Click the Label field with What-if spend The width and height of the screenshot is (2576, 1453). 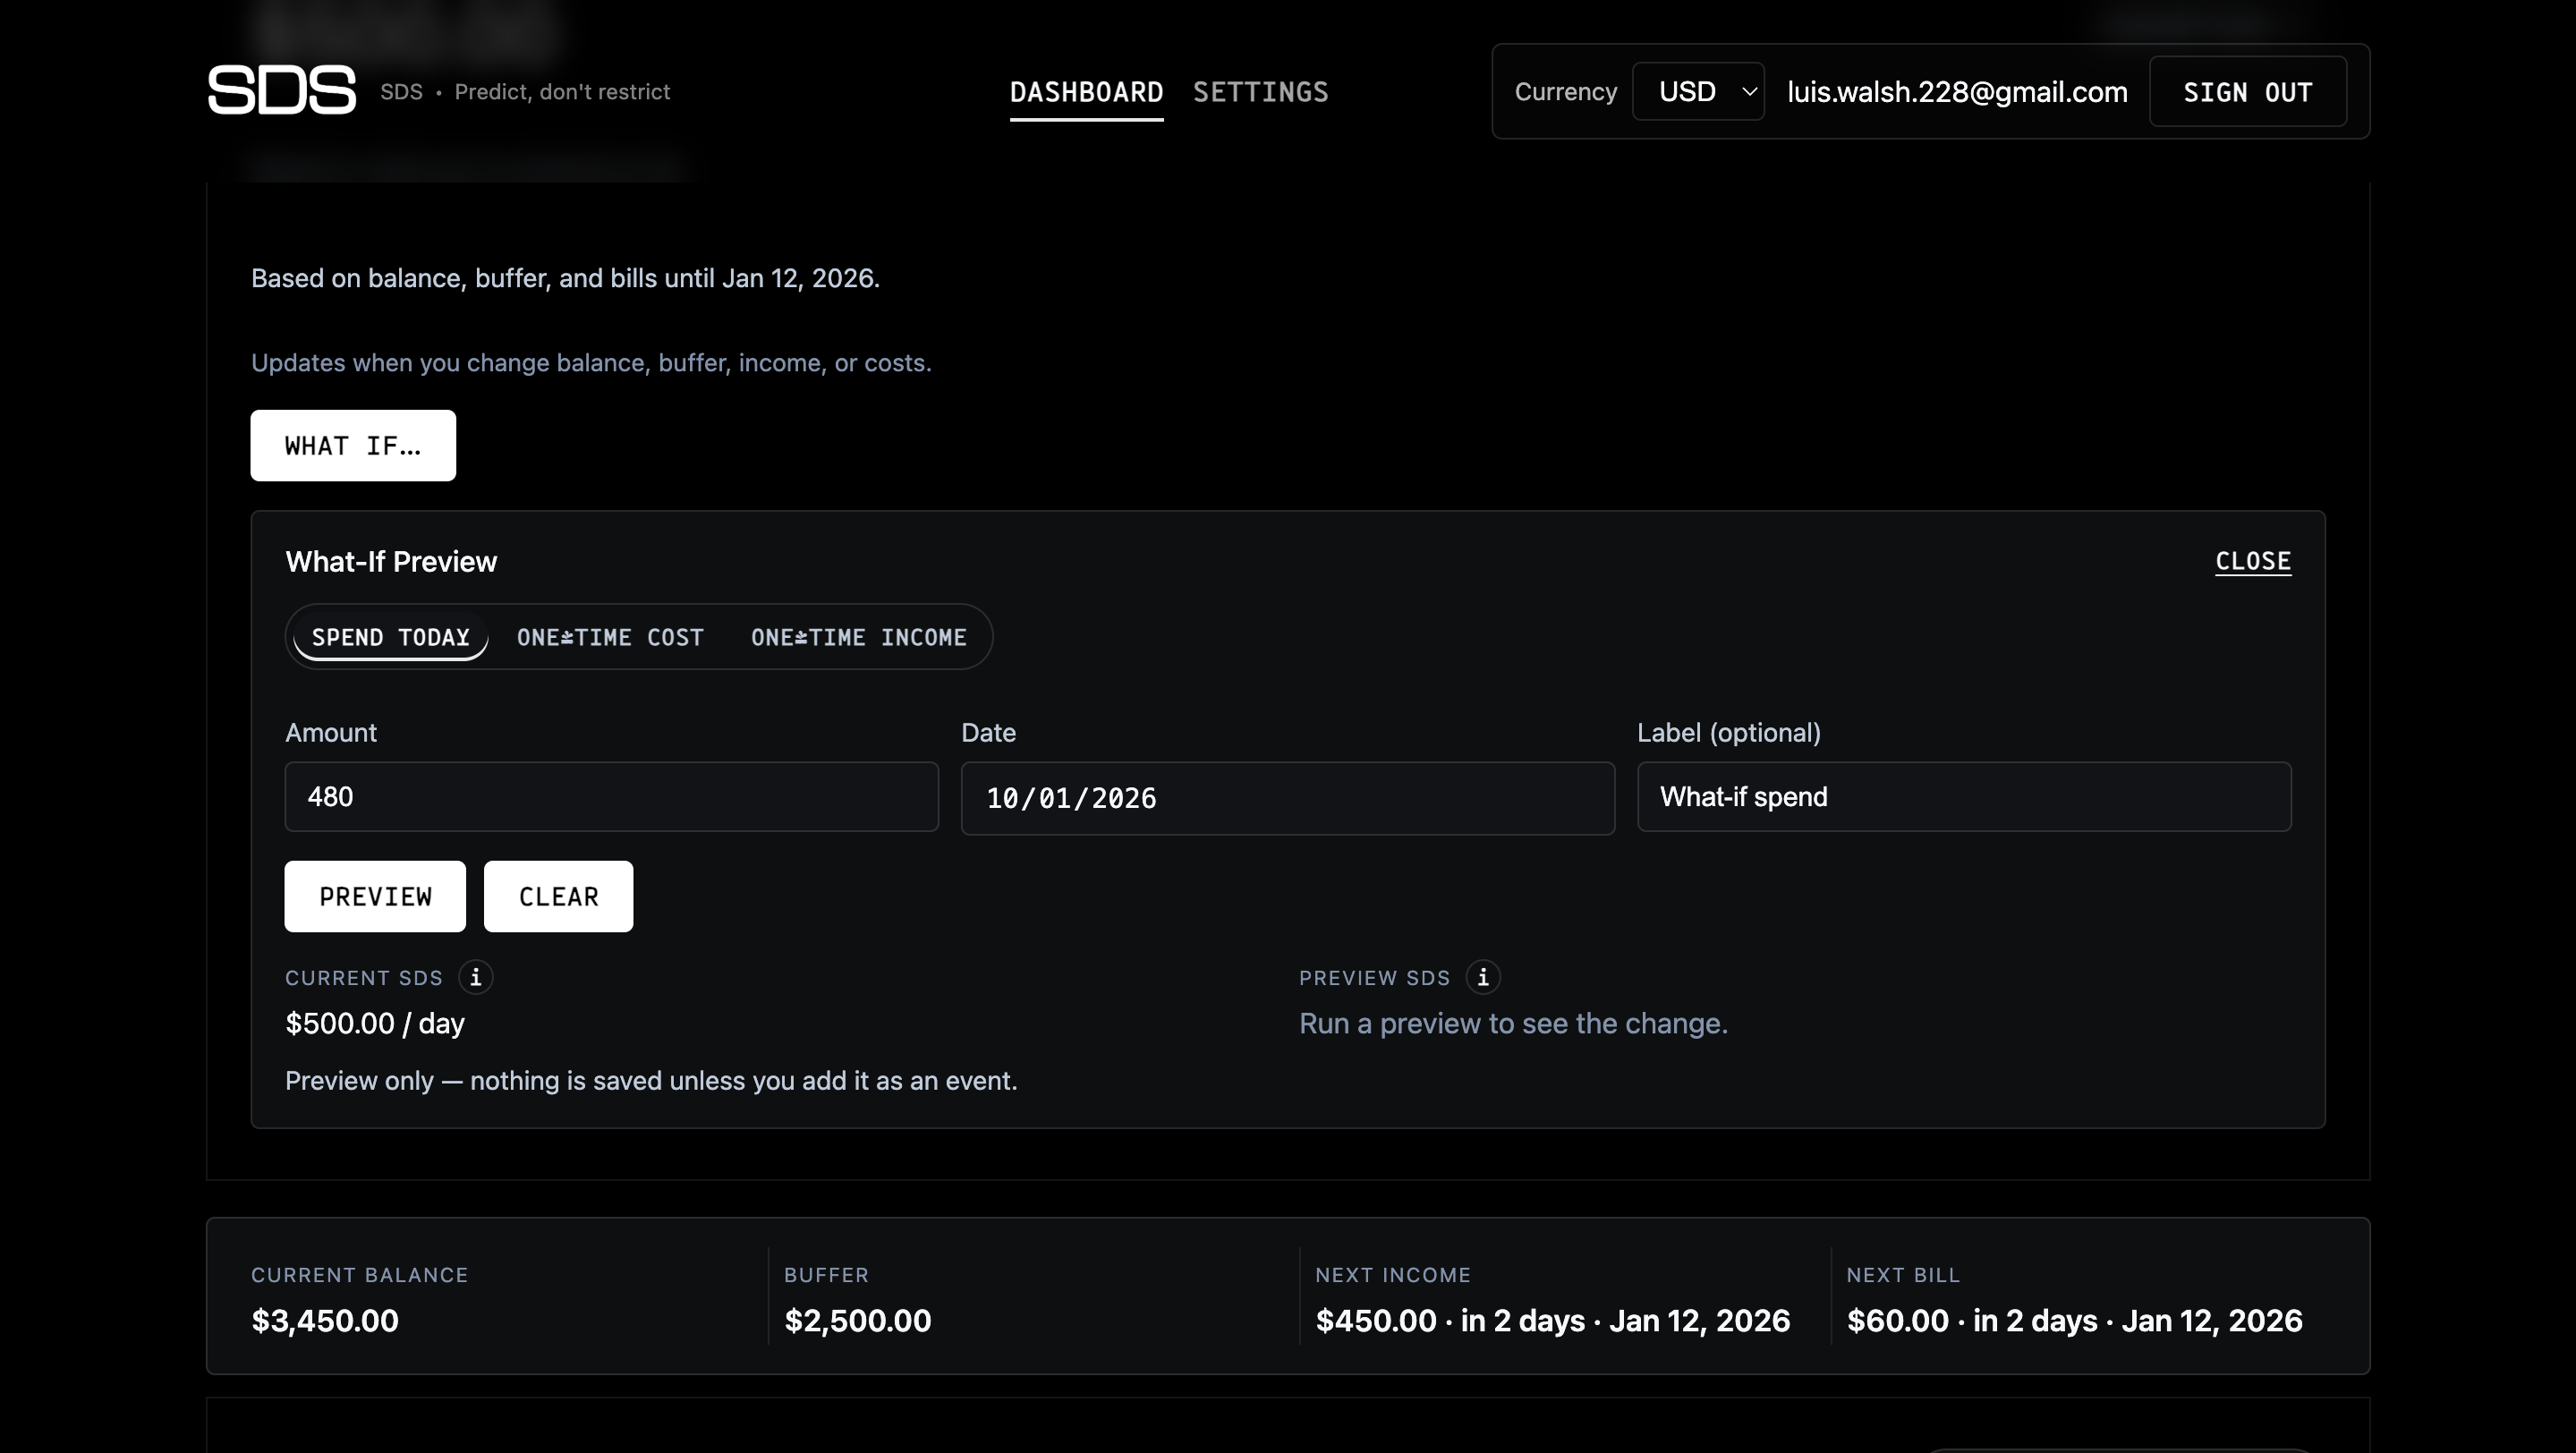click(1963, 797)
